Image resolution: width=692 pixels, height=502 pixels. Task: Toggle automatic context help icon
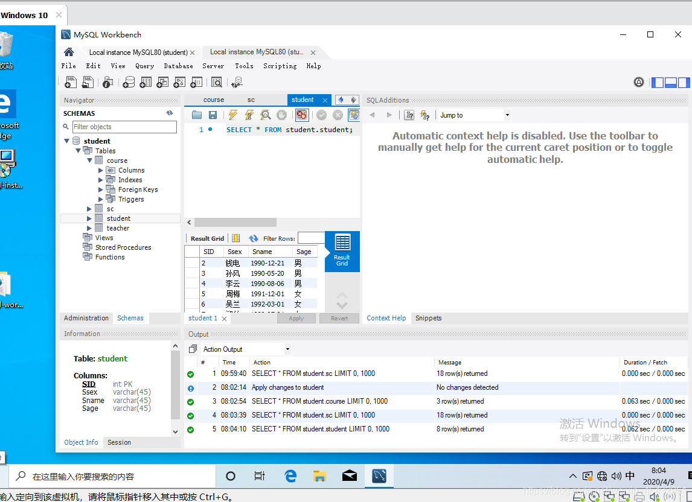425,115
